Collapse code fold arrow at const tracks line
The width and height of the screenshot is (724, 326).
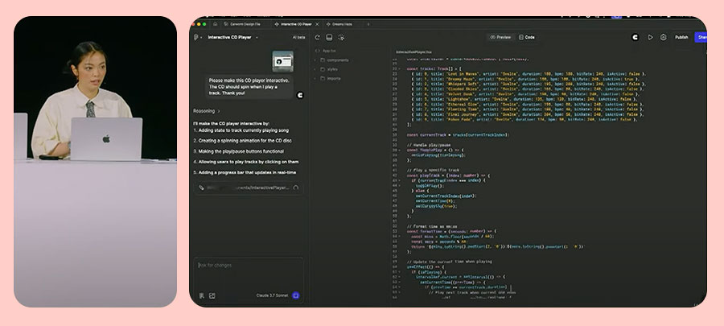tap(401, 68)
